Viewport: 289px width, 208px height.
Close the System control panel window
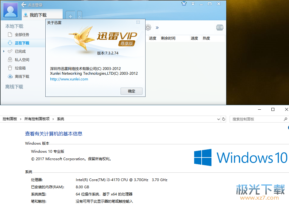tap(286, 110)
